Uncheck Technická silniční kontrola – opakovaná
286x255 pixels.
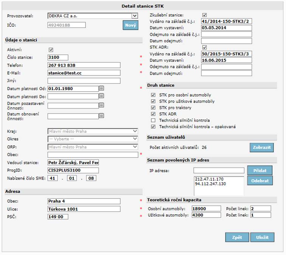tap(153, 127)
